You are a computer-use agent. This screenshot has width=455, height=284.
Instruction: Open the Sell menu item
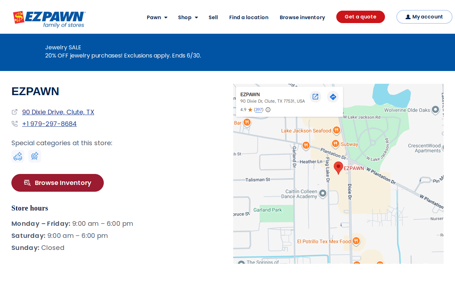click(x=213, y=17)
